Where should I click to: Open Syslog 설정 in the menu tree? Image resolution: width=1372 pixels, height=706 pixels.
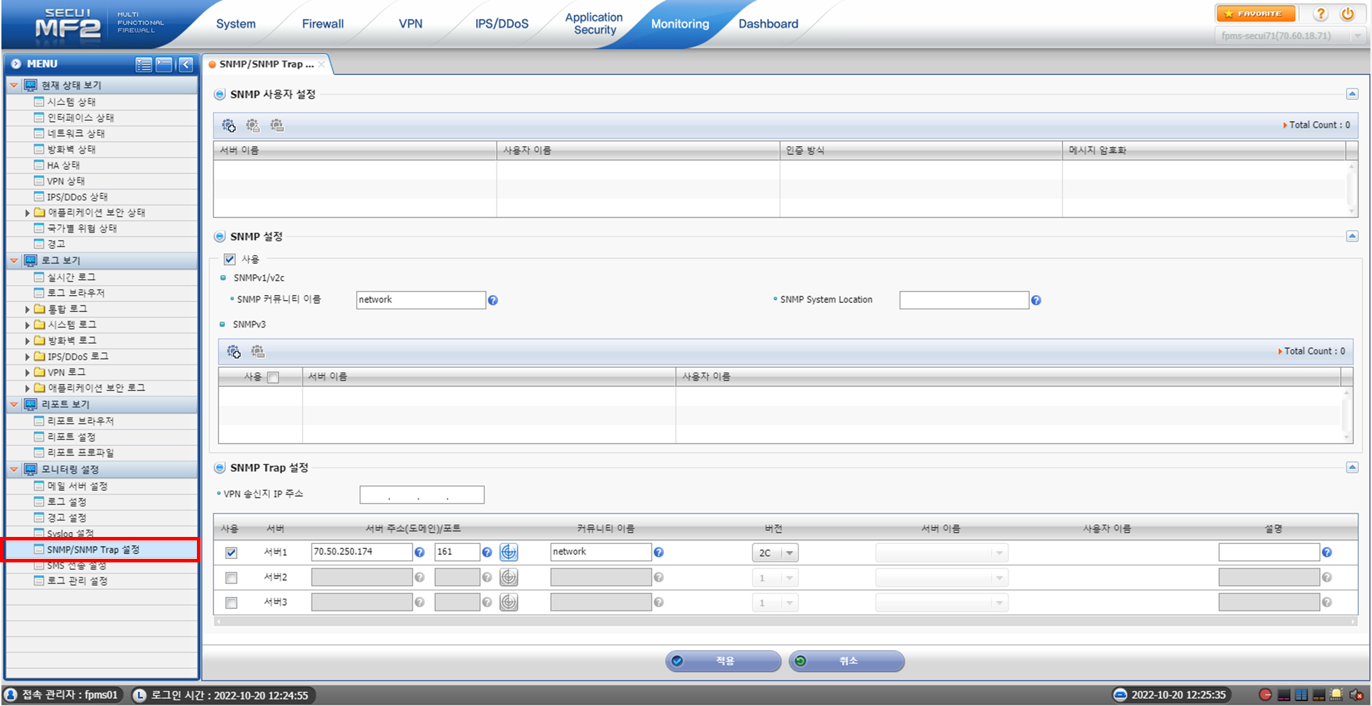70,533
